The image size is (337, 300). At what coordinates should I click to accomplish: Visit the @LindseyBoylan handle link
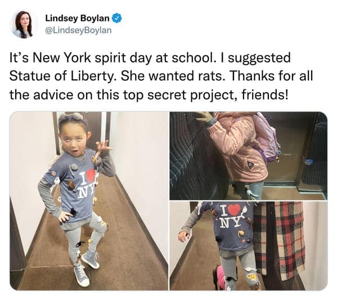pyautogui.click(x=78, y=30)
